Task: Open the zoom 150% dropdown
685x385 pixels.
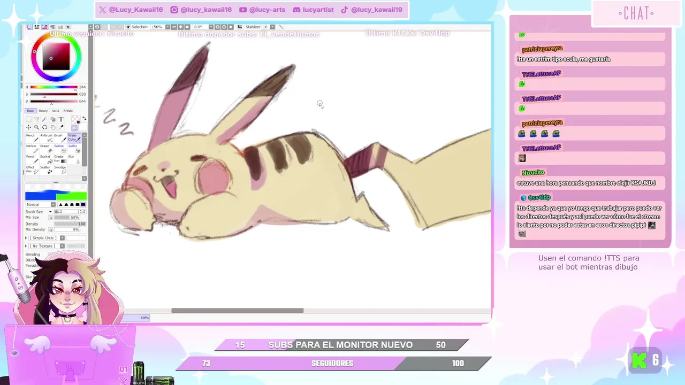Action: [168, 27]
